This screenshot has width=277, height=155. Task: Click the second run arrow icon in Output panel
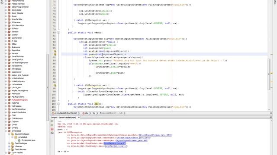tap(52, 125)
